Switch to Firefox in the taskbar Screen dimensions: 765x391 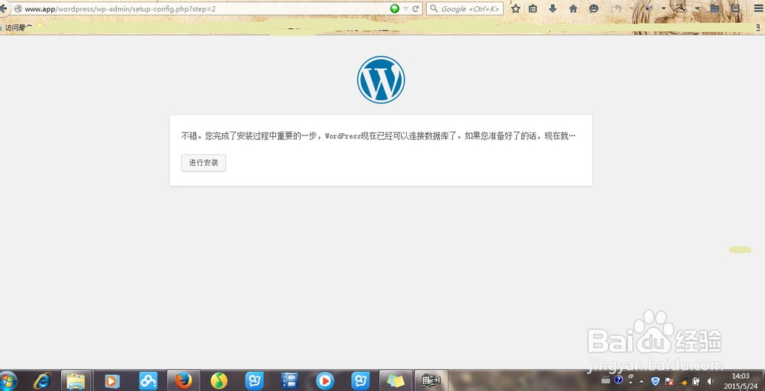184,381
